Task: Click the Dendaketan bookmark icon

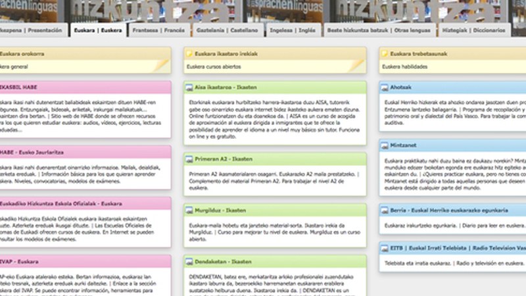Action: [x=189, y=262]
